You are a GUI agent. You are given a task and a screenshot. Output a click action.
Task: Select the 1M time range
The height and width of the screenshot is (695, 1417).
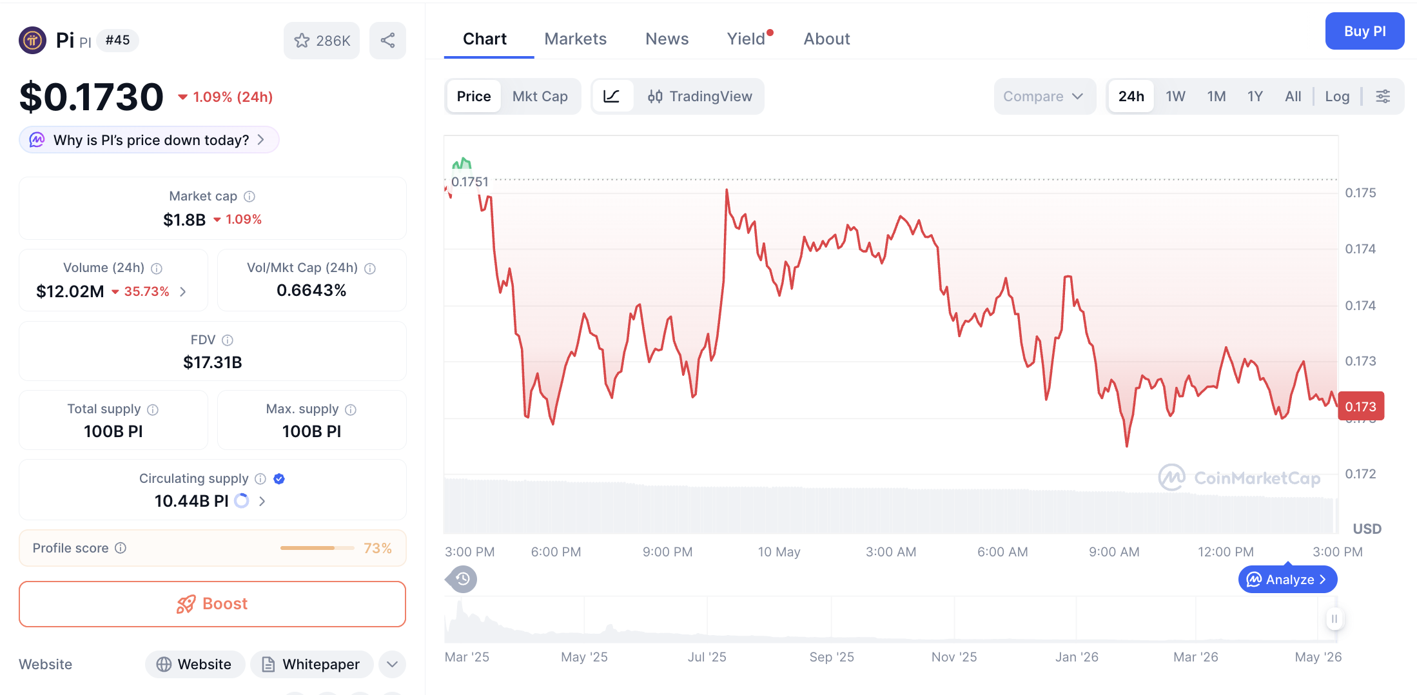[x=1217, y=97]
